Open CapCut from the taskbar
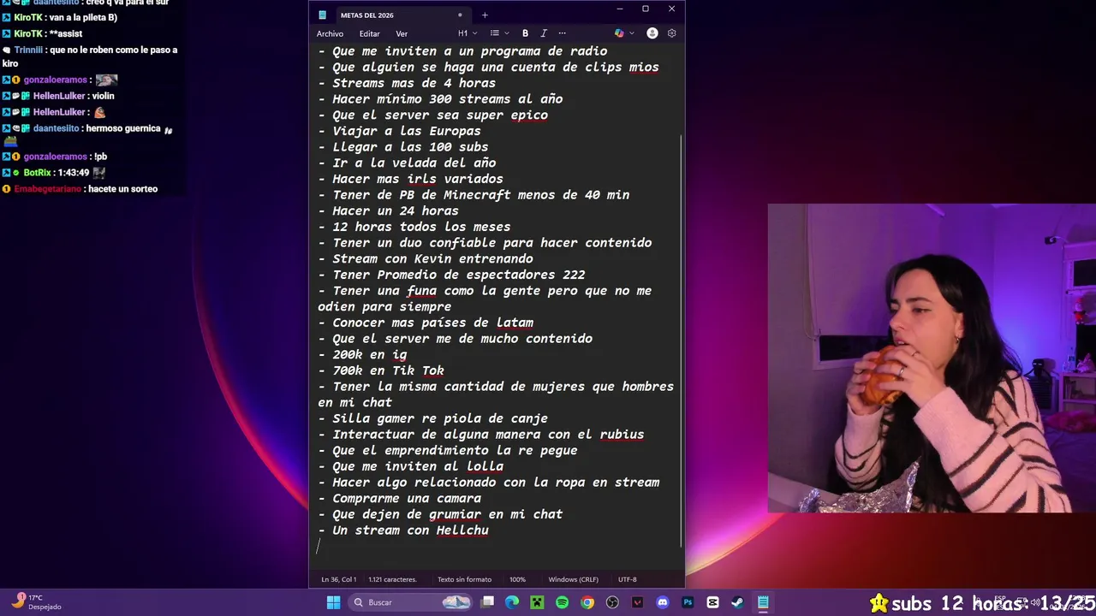 (x=712, y=602)
